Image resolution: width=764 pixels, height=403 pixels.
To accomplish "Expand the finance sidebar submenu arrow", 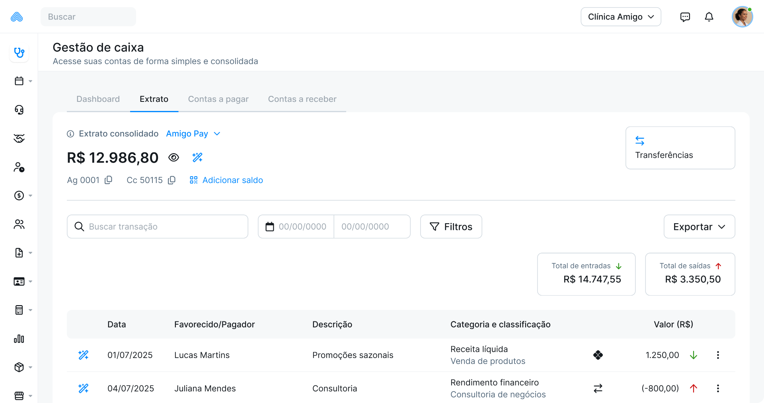I will [30, 196].
